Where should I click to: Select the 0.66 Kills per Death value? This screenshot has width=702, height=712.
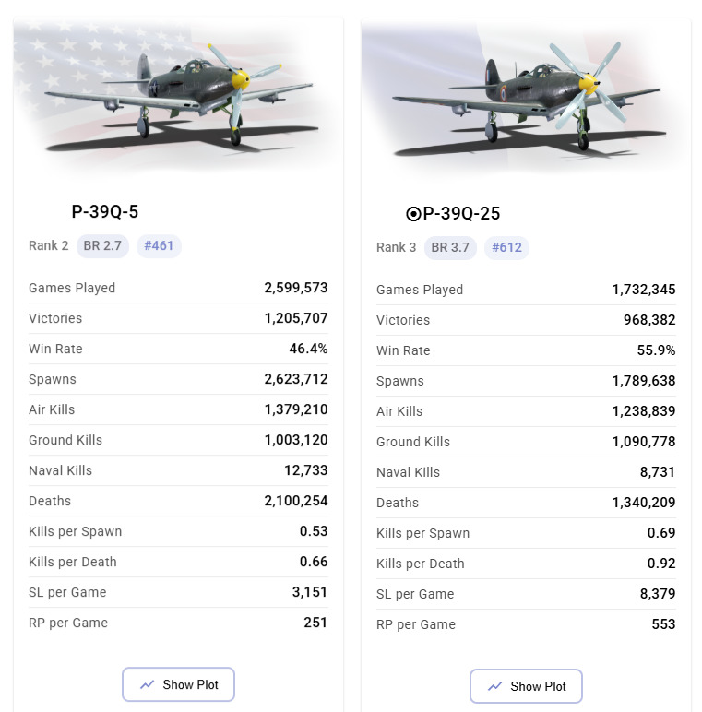[x=314, y=562]
